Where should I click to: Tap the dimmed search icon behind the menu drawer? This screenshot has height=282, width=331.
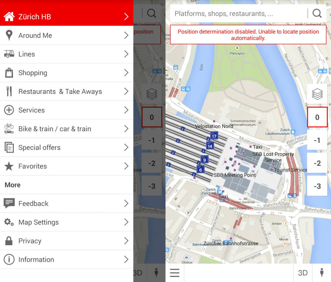click(x=152, y=13)
